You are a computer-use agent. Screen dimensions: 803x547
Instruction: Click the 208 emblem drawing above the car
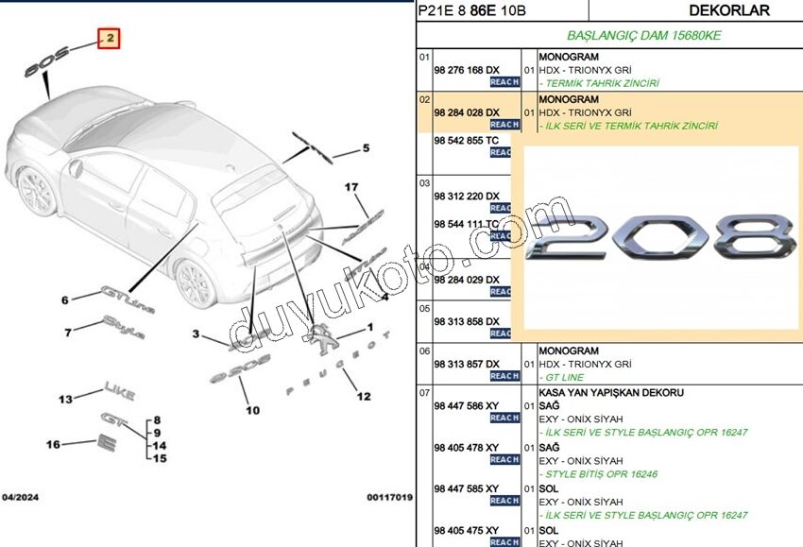pos(46,61)
